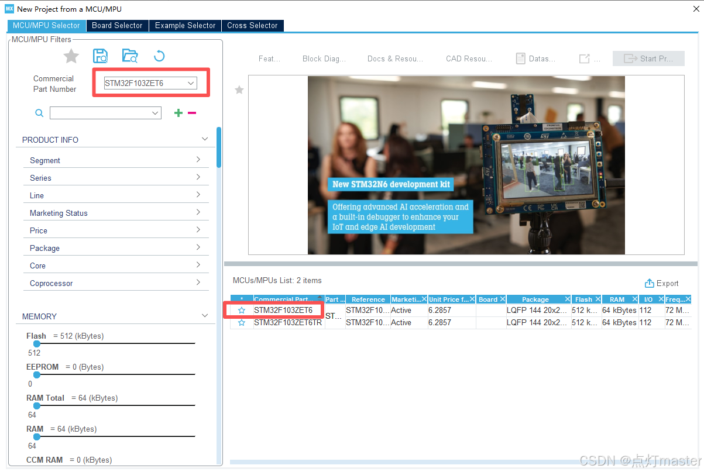Favorite the STM32F103ZET6TR row star

coord(242,323)
